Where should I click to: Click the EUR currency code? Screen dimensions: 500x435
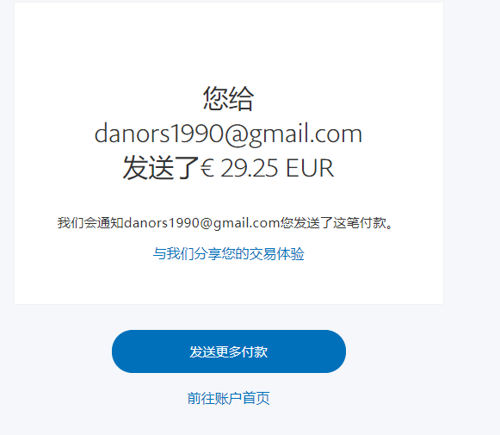310,168
